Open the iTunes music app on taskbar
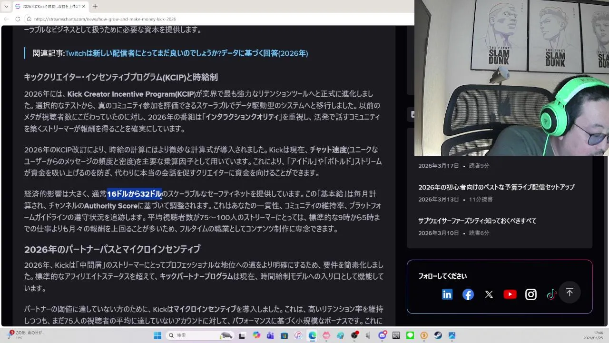 (298, 335)
